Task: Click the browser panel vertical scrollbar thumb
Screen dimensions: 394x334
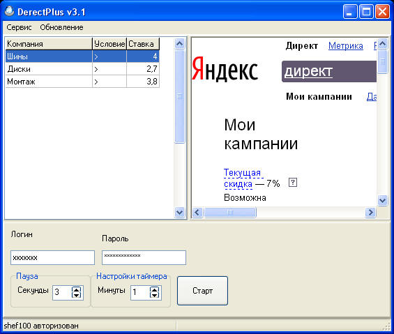Action: [383, 61]
